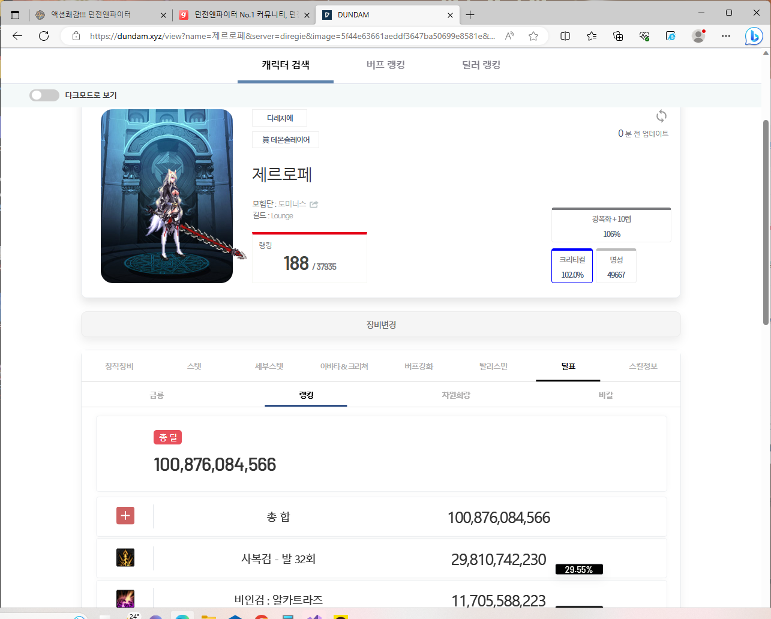Switch to the 스탯 tab
Viewport: 771px width, 619px height.
pos(194,366)
